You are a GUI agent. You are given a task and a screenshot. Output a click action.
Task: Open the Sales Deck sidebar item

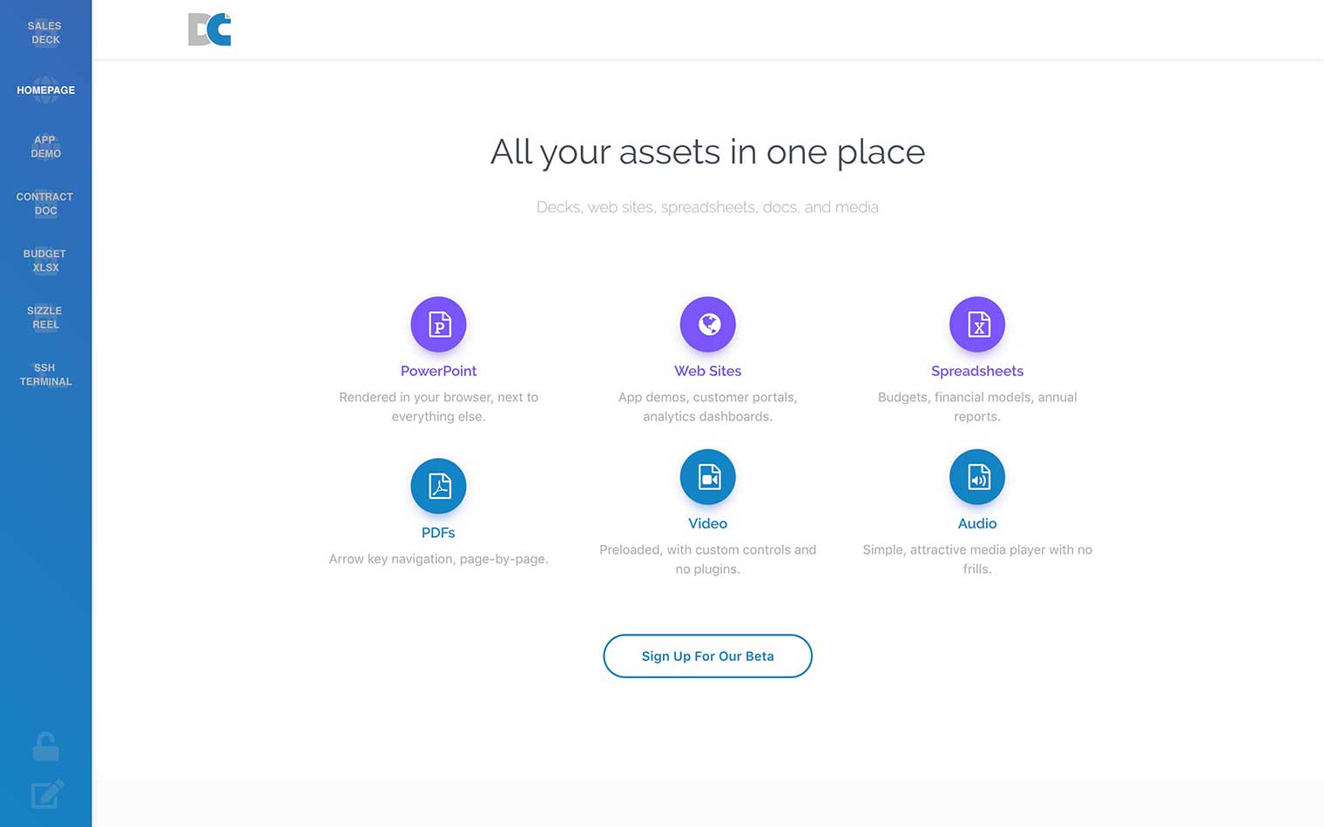[45, 33]
